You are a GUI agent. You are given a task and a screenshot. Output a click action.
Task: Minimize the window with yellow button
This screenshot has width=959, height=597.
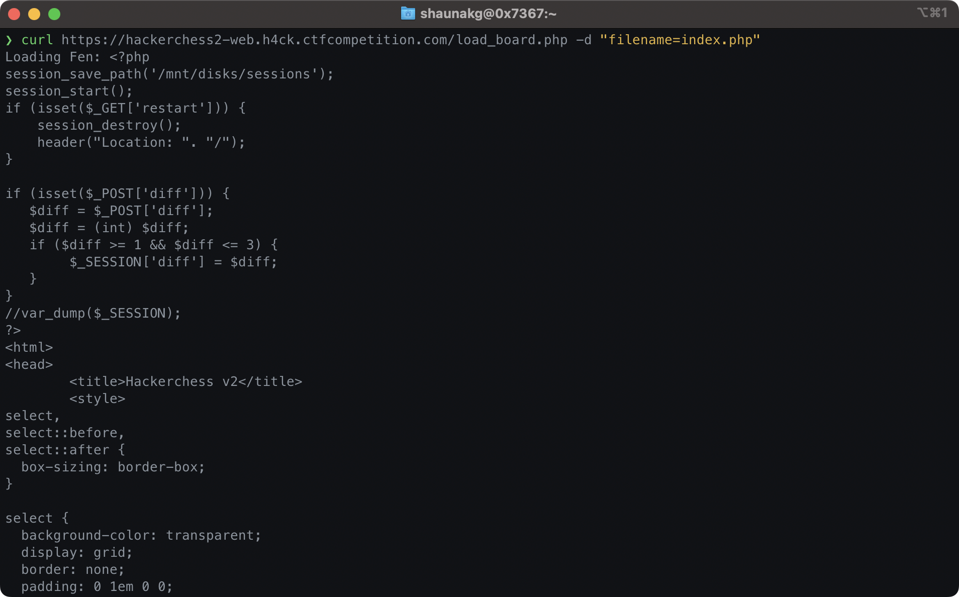[34, 14]
